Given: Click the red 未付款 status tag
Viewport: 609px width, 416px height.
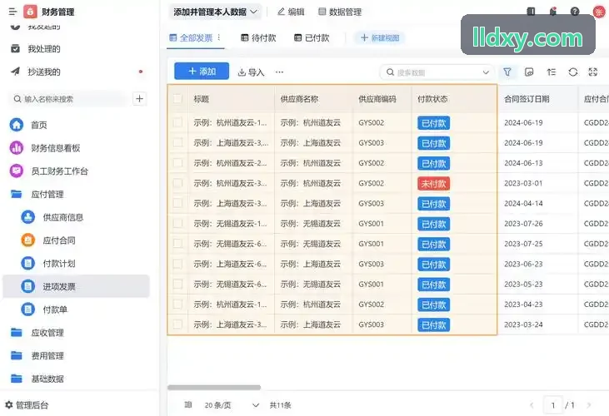Looking at the screenshot, I should [x=434, y=183].
